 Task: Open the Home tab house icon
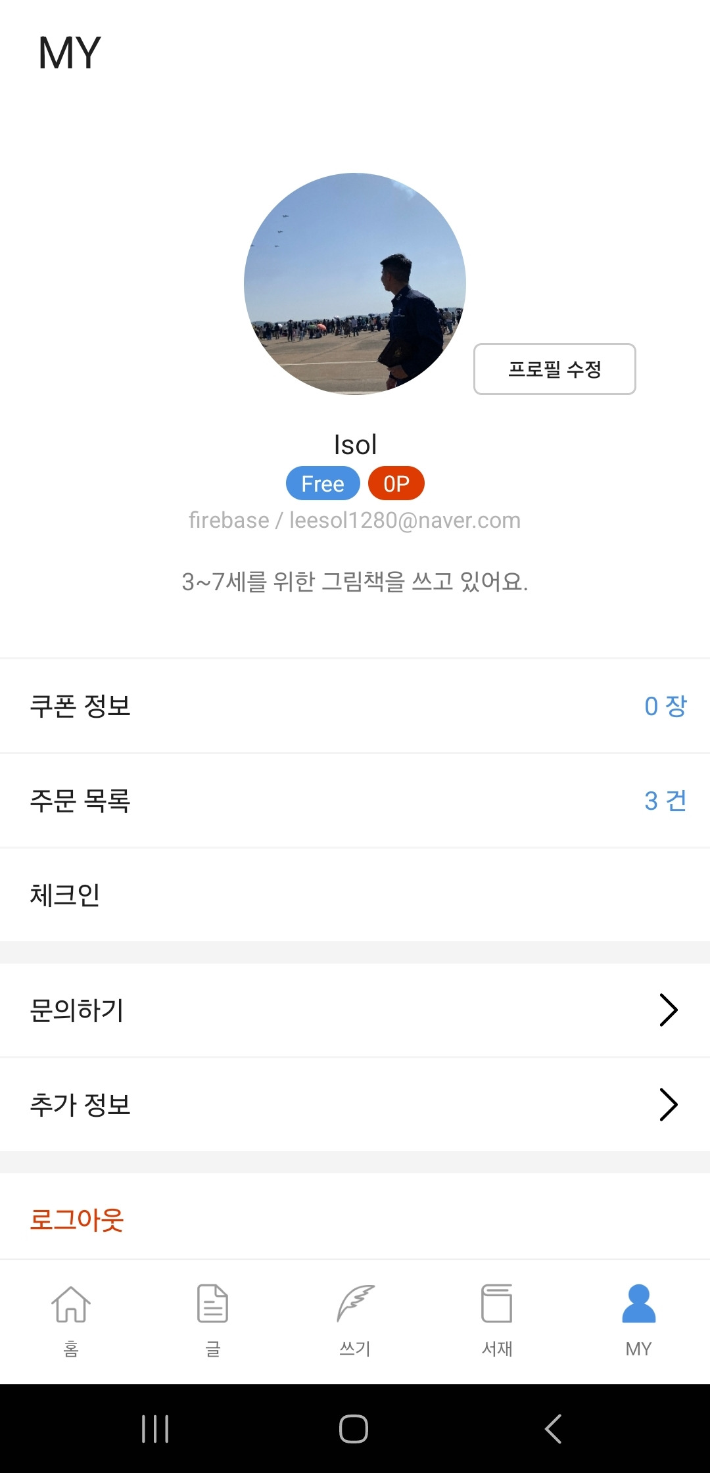(x=71, y=1304)
